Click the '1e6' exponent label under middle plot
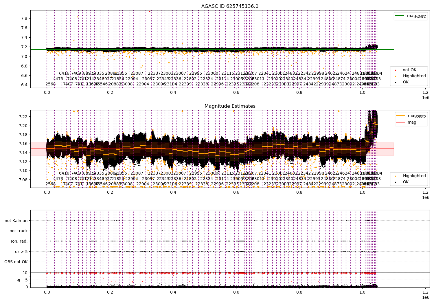The image size is (434, 304). pyautogui.click(x=426, y=197)
